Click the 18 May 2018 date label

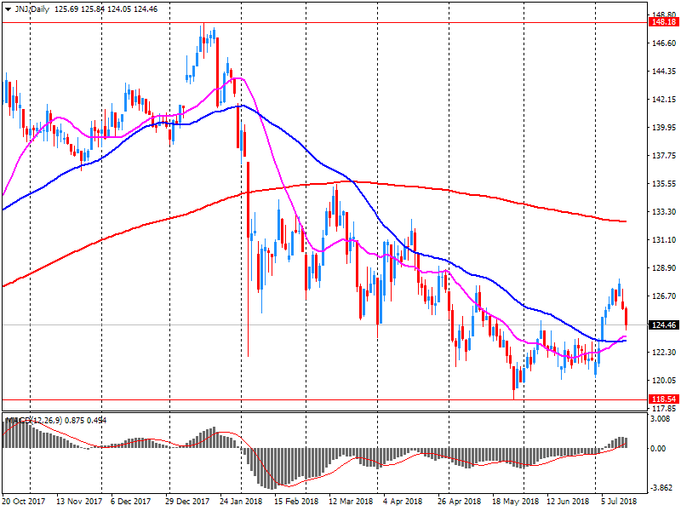click(x=515, y=502)
